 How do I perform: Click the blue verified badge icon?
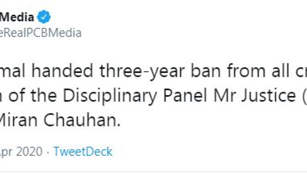coord(44,17)
